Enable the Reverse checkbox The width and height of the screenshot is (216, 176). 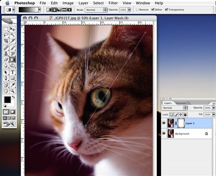(137, 10)
